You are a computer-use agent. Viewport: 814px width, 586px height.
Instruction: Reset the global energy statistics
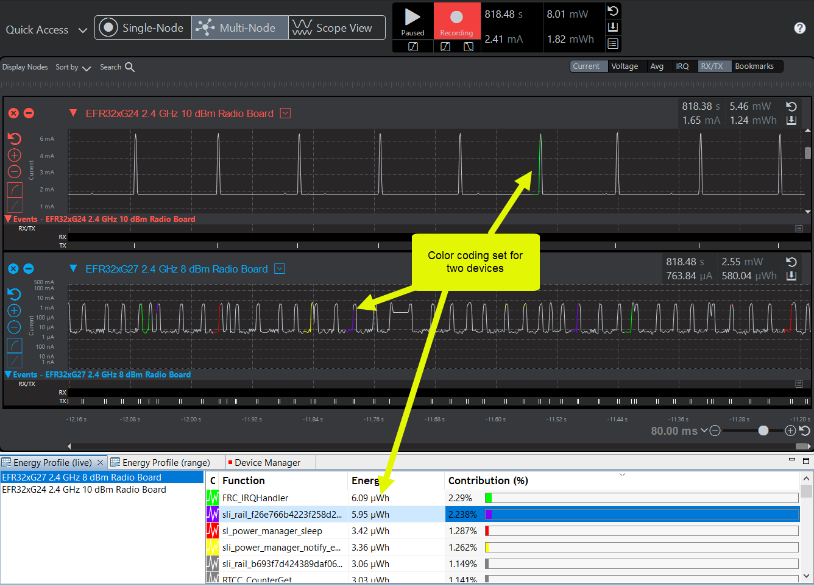pos(613,11)
